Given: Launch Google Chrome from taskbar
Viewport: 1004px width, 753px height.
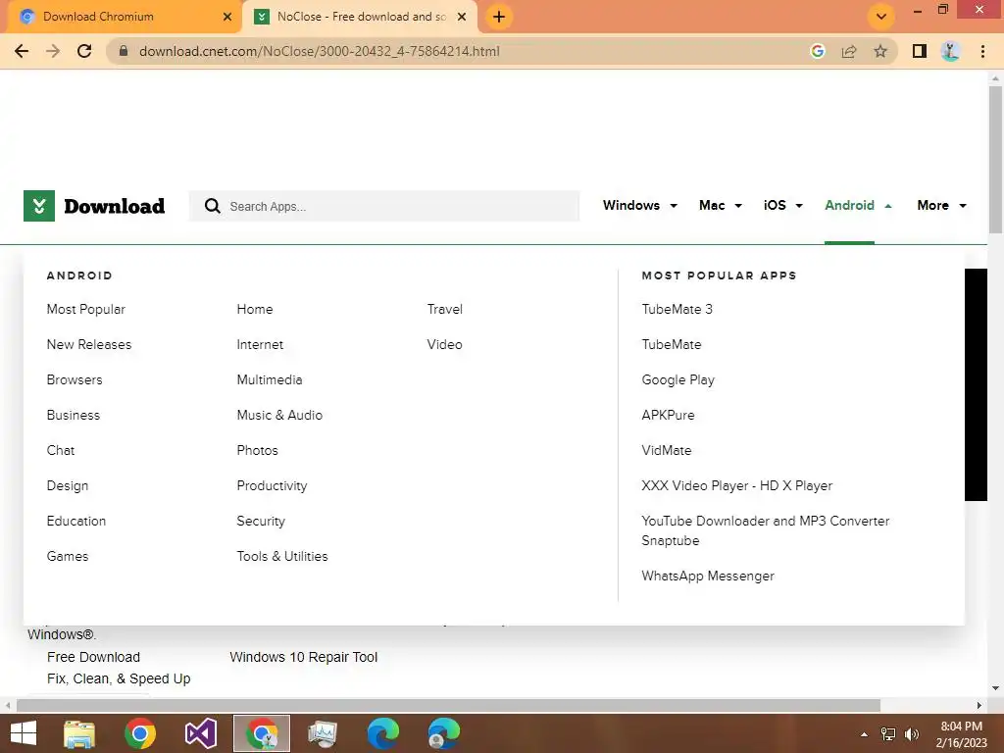Looking at the screenshot, I should click(x=139, y=733).
